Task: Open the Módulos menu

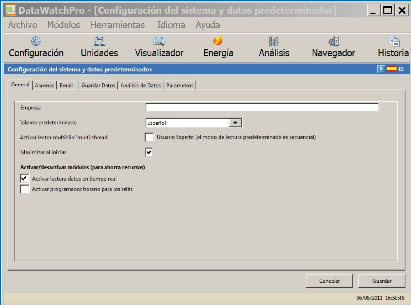Action: [64, 25]
